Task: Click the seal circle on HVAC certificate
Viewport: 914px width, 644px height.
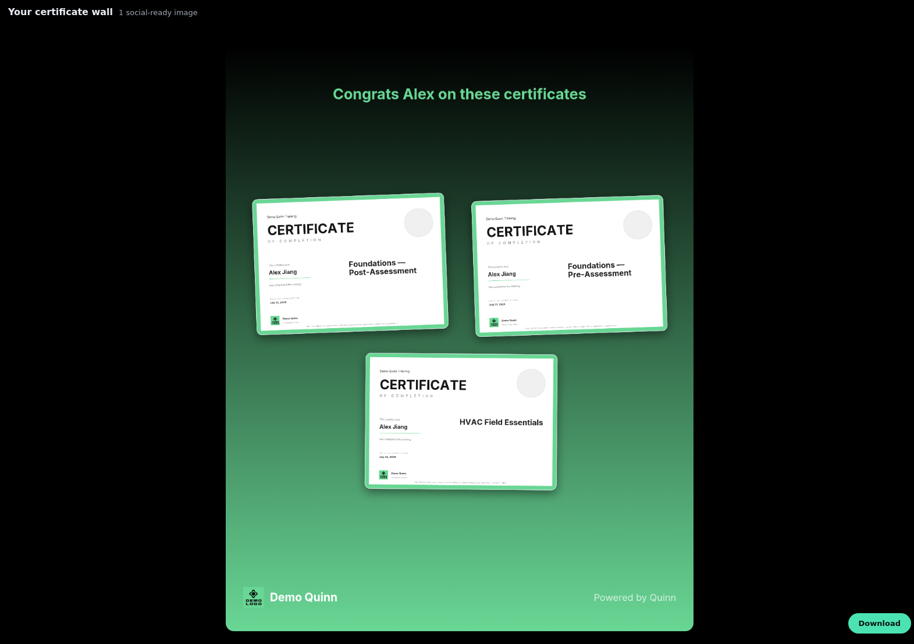Action: pyautogui.click(x=531, y=383)
